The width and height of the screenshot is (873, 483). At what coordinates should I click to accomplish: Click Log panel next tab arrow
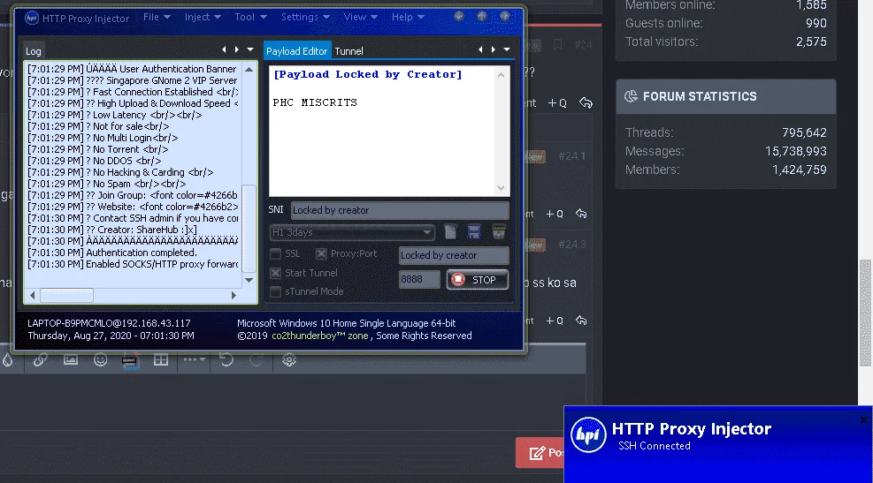[237, 49]
